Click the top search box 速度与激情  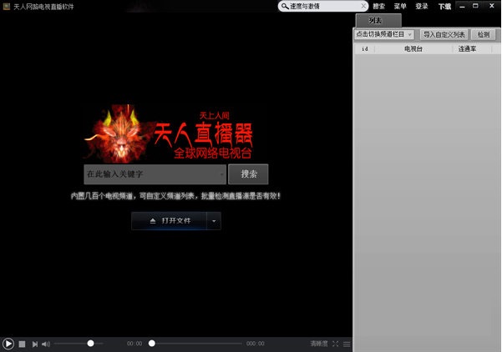click(323, 6)
